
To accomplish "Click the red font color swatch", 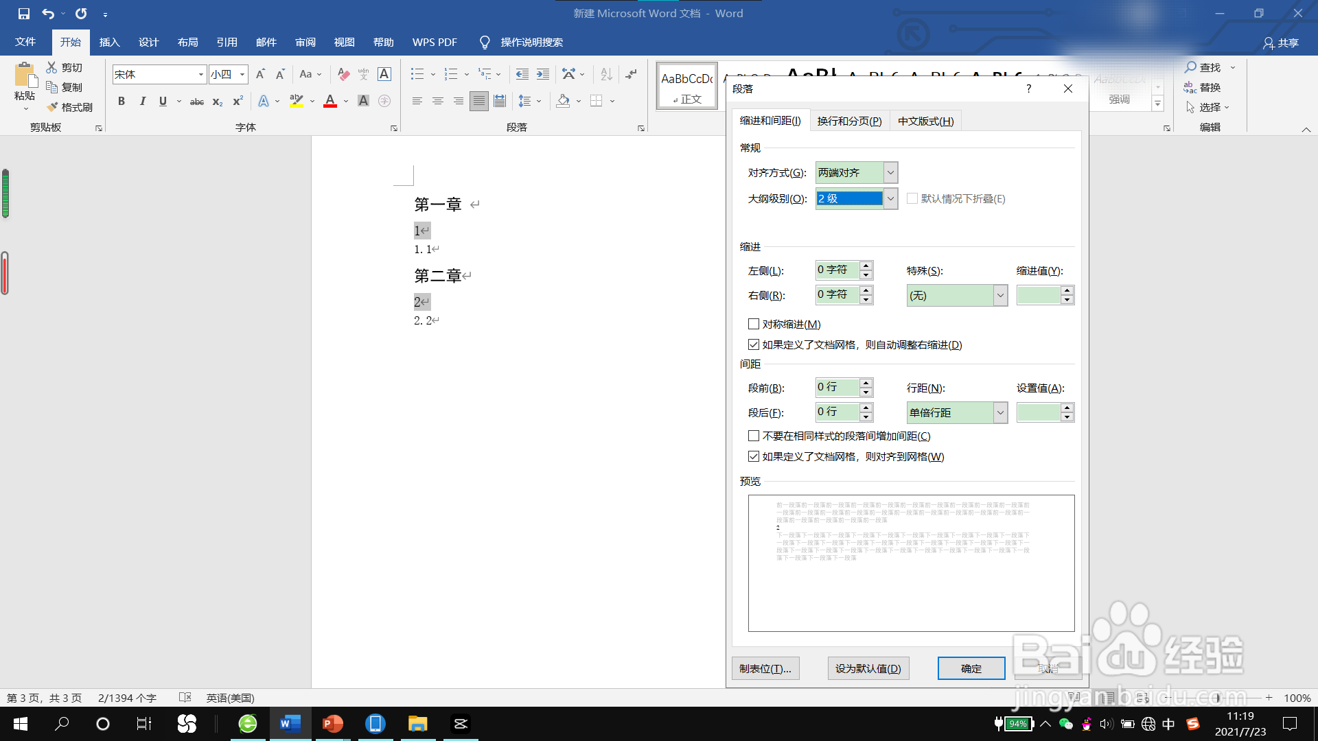I will click(x=330, y=102).
